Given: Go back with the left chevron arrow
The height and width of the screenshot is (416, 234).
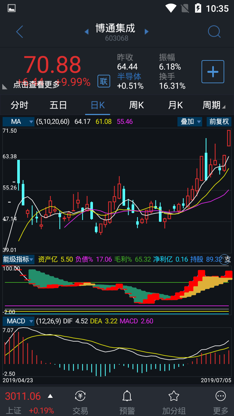Looking at the screenshot, I should [19, 32].
